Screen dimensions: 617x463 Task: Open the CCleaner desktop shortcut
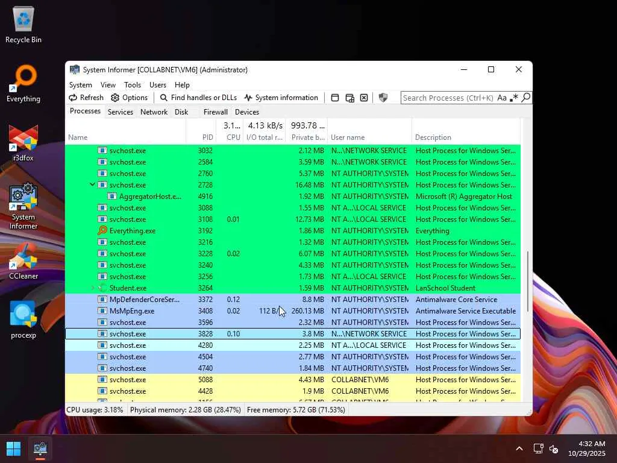[x=23, y=260]
